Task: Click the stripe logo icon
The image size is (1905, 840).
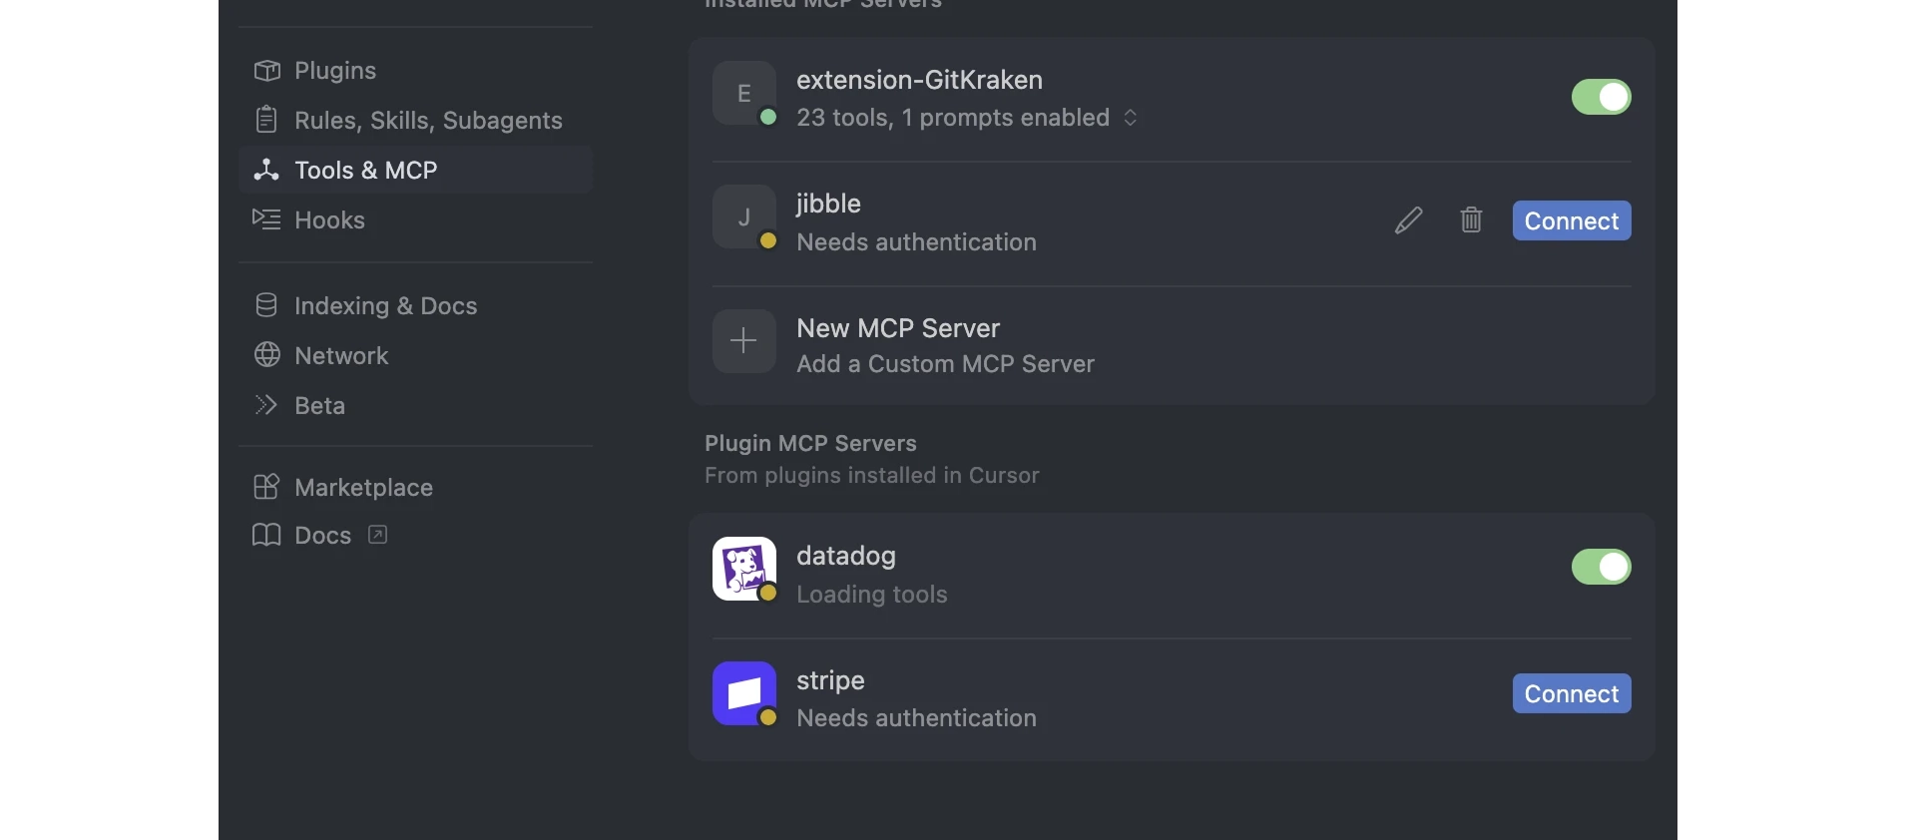Action: click(x=744, y=693)
